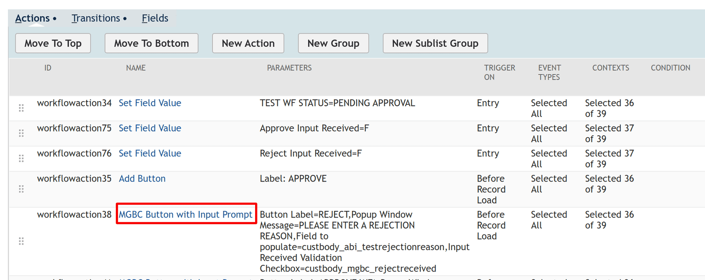Screen dimensions: 705x280
Task: Click drag handle for workflowaction35 row
Action: [x=21, y=189]
